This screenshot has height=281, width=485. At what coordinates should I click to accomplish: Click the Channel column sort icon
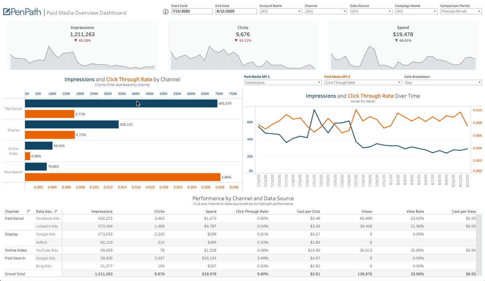[x=28, y=211]
